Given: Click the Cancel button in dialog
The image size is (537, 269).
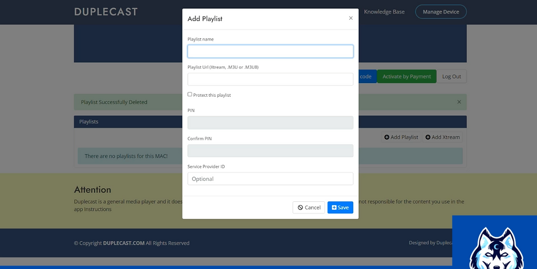Looking at the screenshot, I should (x=309, y=207).
